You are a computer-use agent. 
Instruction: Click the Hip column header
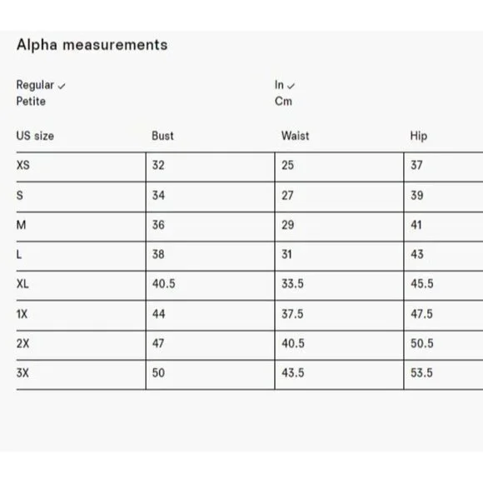click(x=419, y=136)
